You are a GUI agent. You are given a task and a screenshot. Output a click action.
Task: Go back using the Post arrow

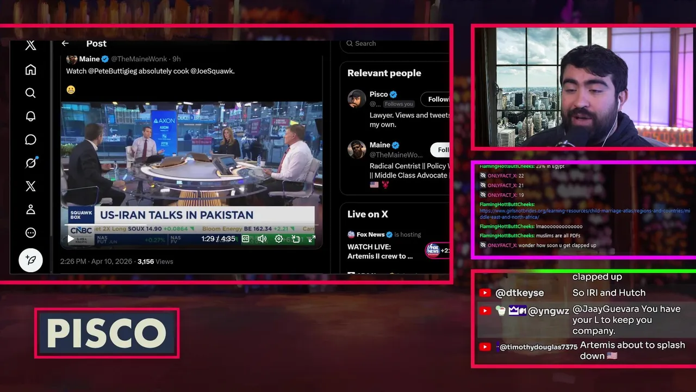(x=65, y=44)
